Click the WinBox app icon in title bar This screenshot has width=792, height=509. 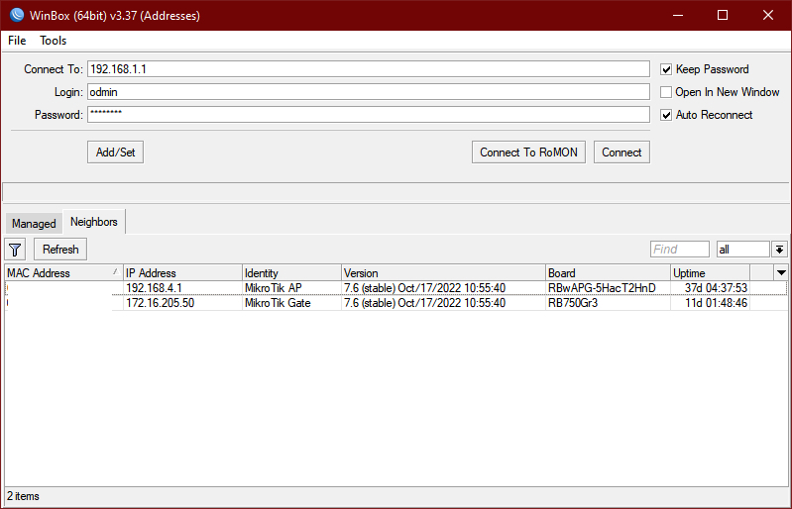pyautogui.click(x=14, y=15)
